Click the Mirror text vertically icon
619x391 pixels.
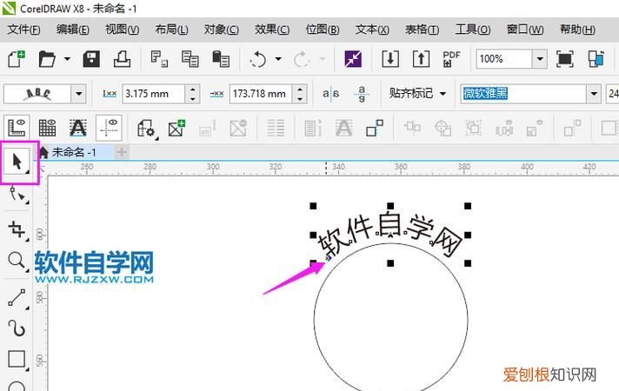point(362,94)
